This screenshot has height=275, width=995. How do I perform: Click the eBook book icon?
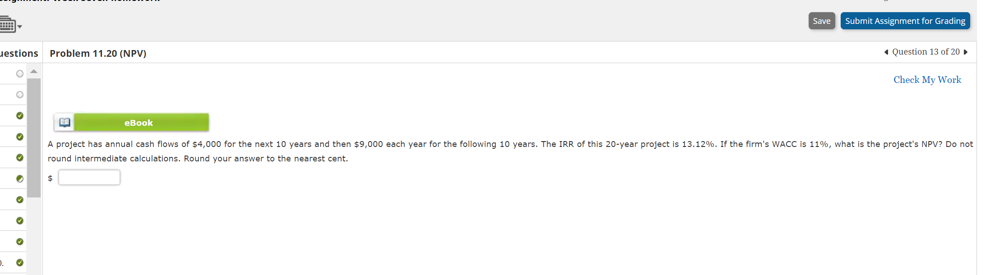[65, 122]
